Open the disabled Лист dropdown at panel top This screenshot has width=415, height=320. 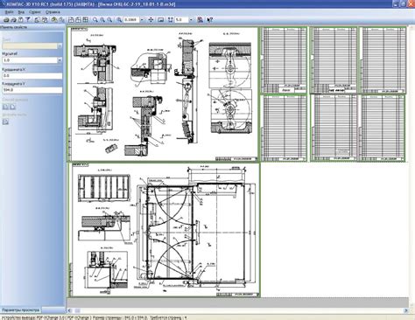click(60, 45)
